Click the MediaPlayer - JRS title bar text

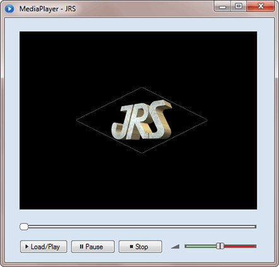point(47,9)
